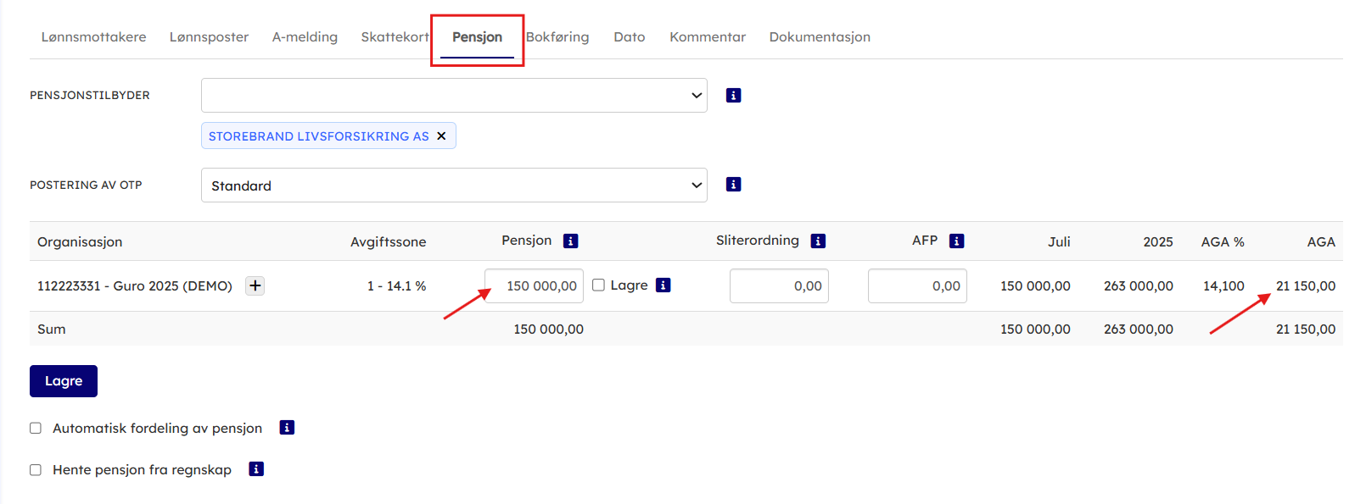Image resolution: width=1355 pixels, height=504 pixels.
Task: Show info for Sliterordning column header
Action: pos(818,241)
